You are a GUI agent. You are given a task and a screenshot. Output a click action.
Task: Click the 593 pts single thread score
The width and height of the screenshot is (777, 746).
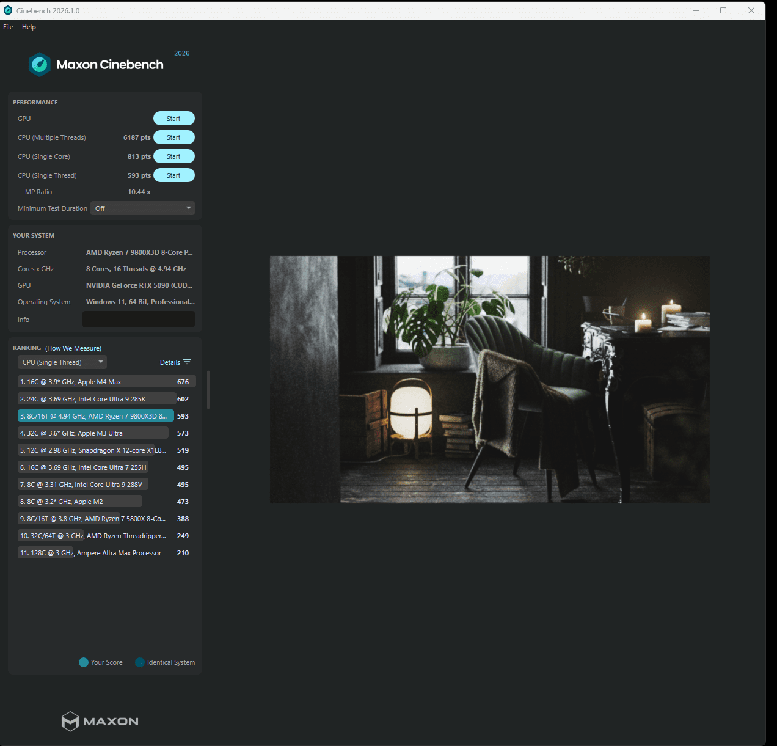(139, 175)
